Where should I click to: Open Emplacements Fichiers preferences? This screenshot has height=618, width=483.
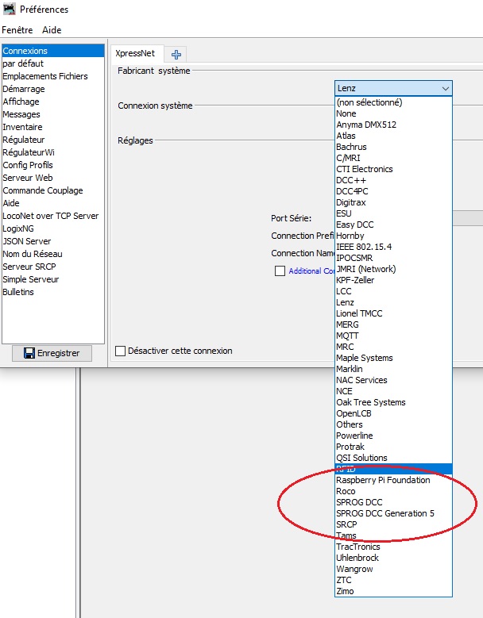coord(53,76)
